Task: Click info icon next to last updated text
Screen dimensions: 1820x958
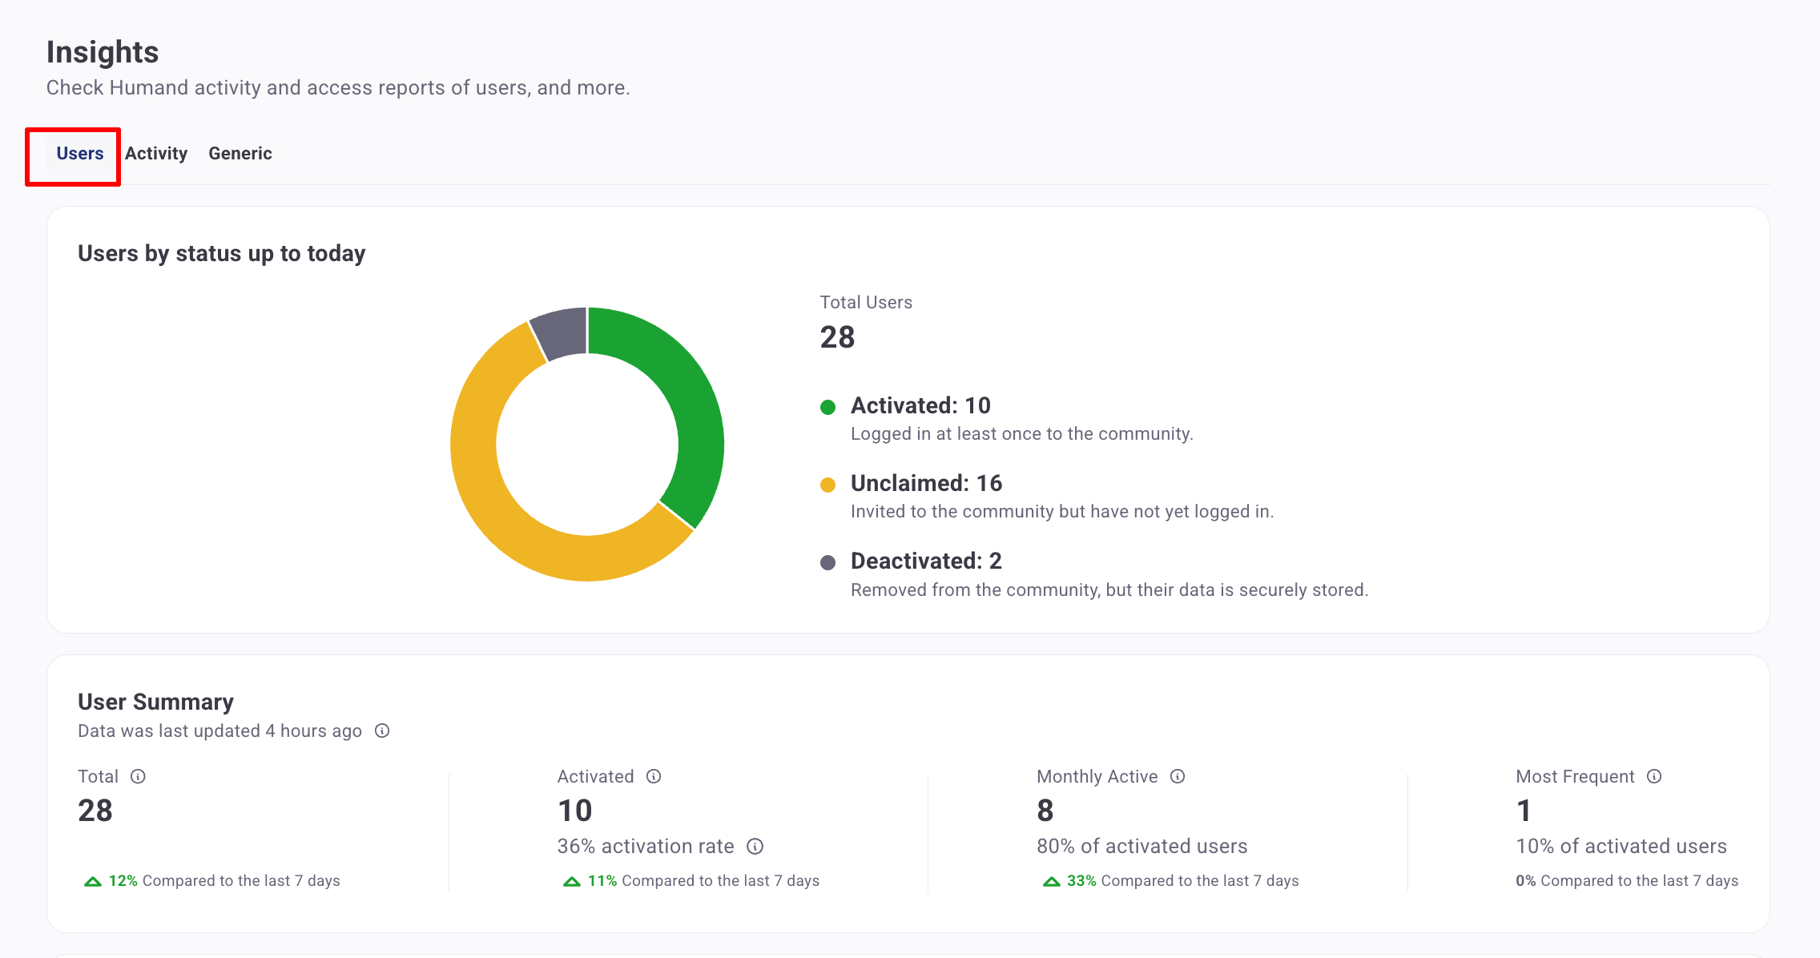Action: 382,731
